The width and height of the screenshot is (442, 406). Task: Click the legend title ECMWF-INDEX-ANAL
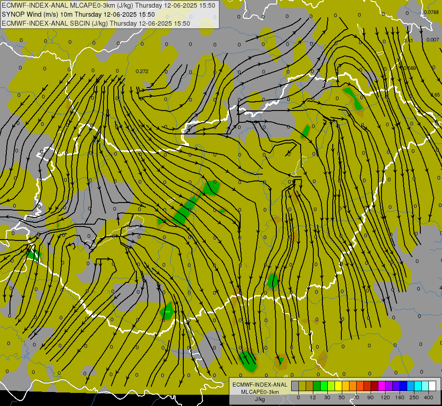(260, 385)
